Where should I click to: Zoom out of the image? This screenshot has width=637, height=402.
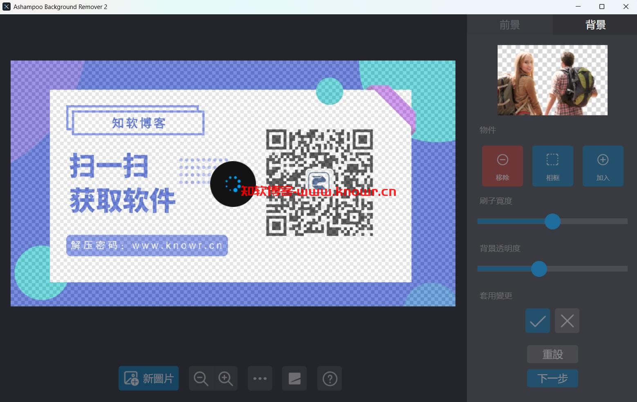(201, 378)
